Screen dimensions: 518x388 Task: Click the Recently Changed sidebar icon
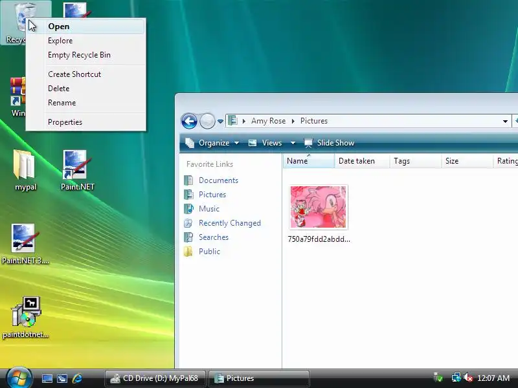tap(188, 223)
